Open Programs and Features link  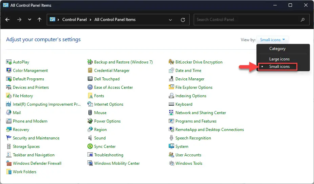coord(196,121)
